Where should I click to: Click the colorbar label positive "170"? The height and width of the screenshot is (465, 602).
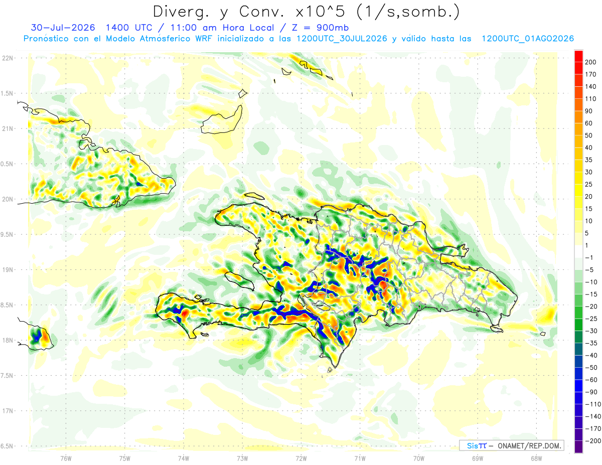[591, 74]
